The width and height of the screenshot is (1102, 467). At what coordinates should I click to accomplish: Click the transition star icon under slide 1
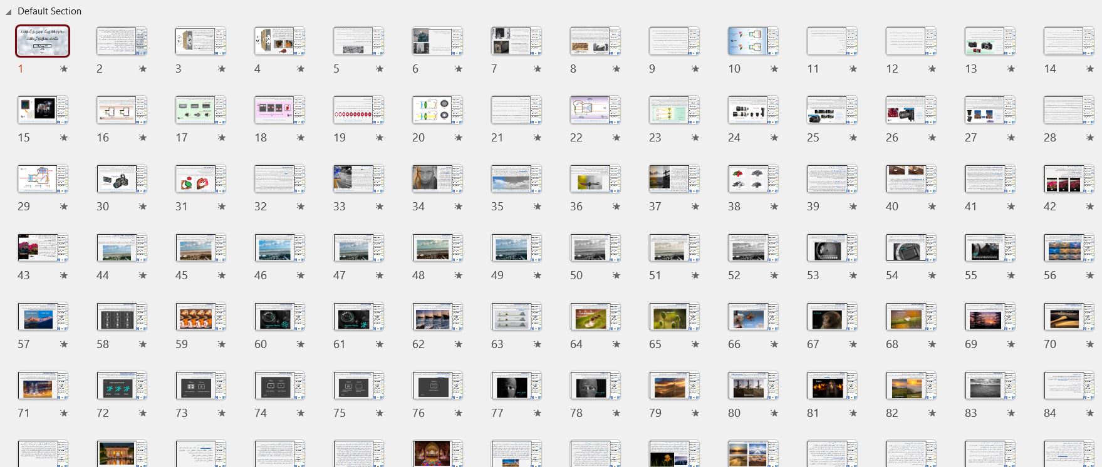(64, 69)
